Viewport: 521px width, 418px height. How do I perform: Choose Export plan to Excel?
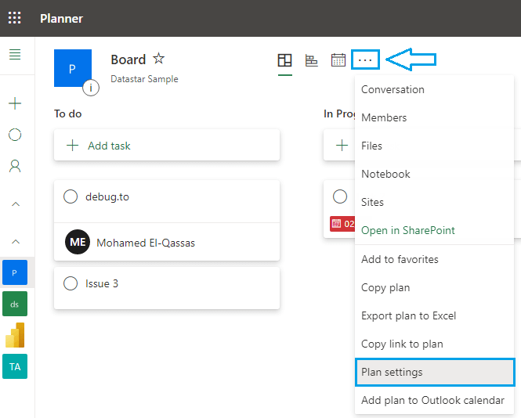[x=408, y=315]
